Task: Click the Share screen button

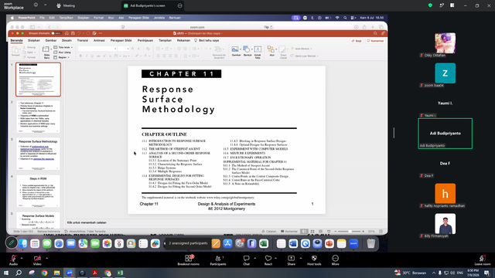Action: tap(291, 260)
